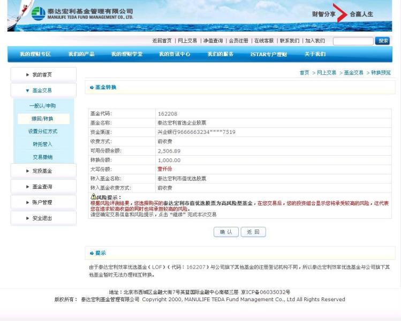The width and height of the screenshot is (401, 321).
Task: Click the conversion amount 1,000.00
Action: [169, 160]
